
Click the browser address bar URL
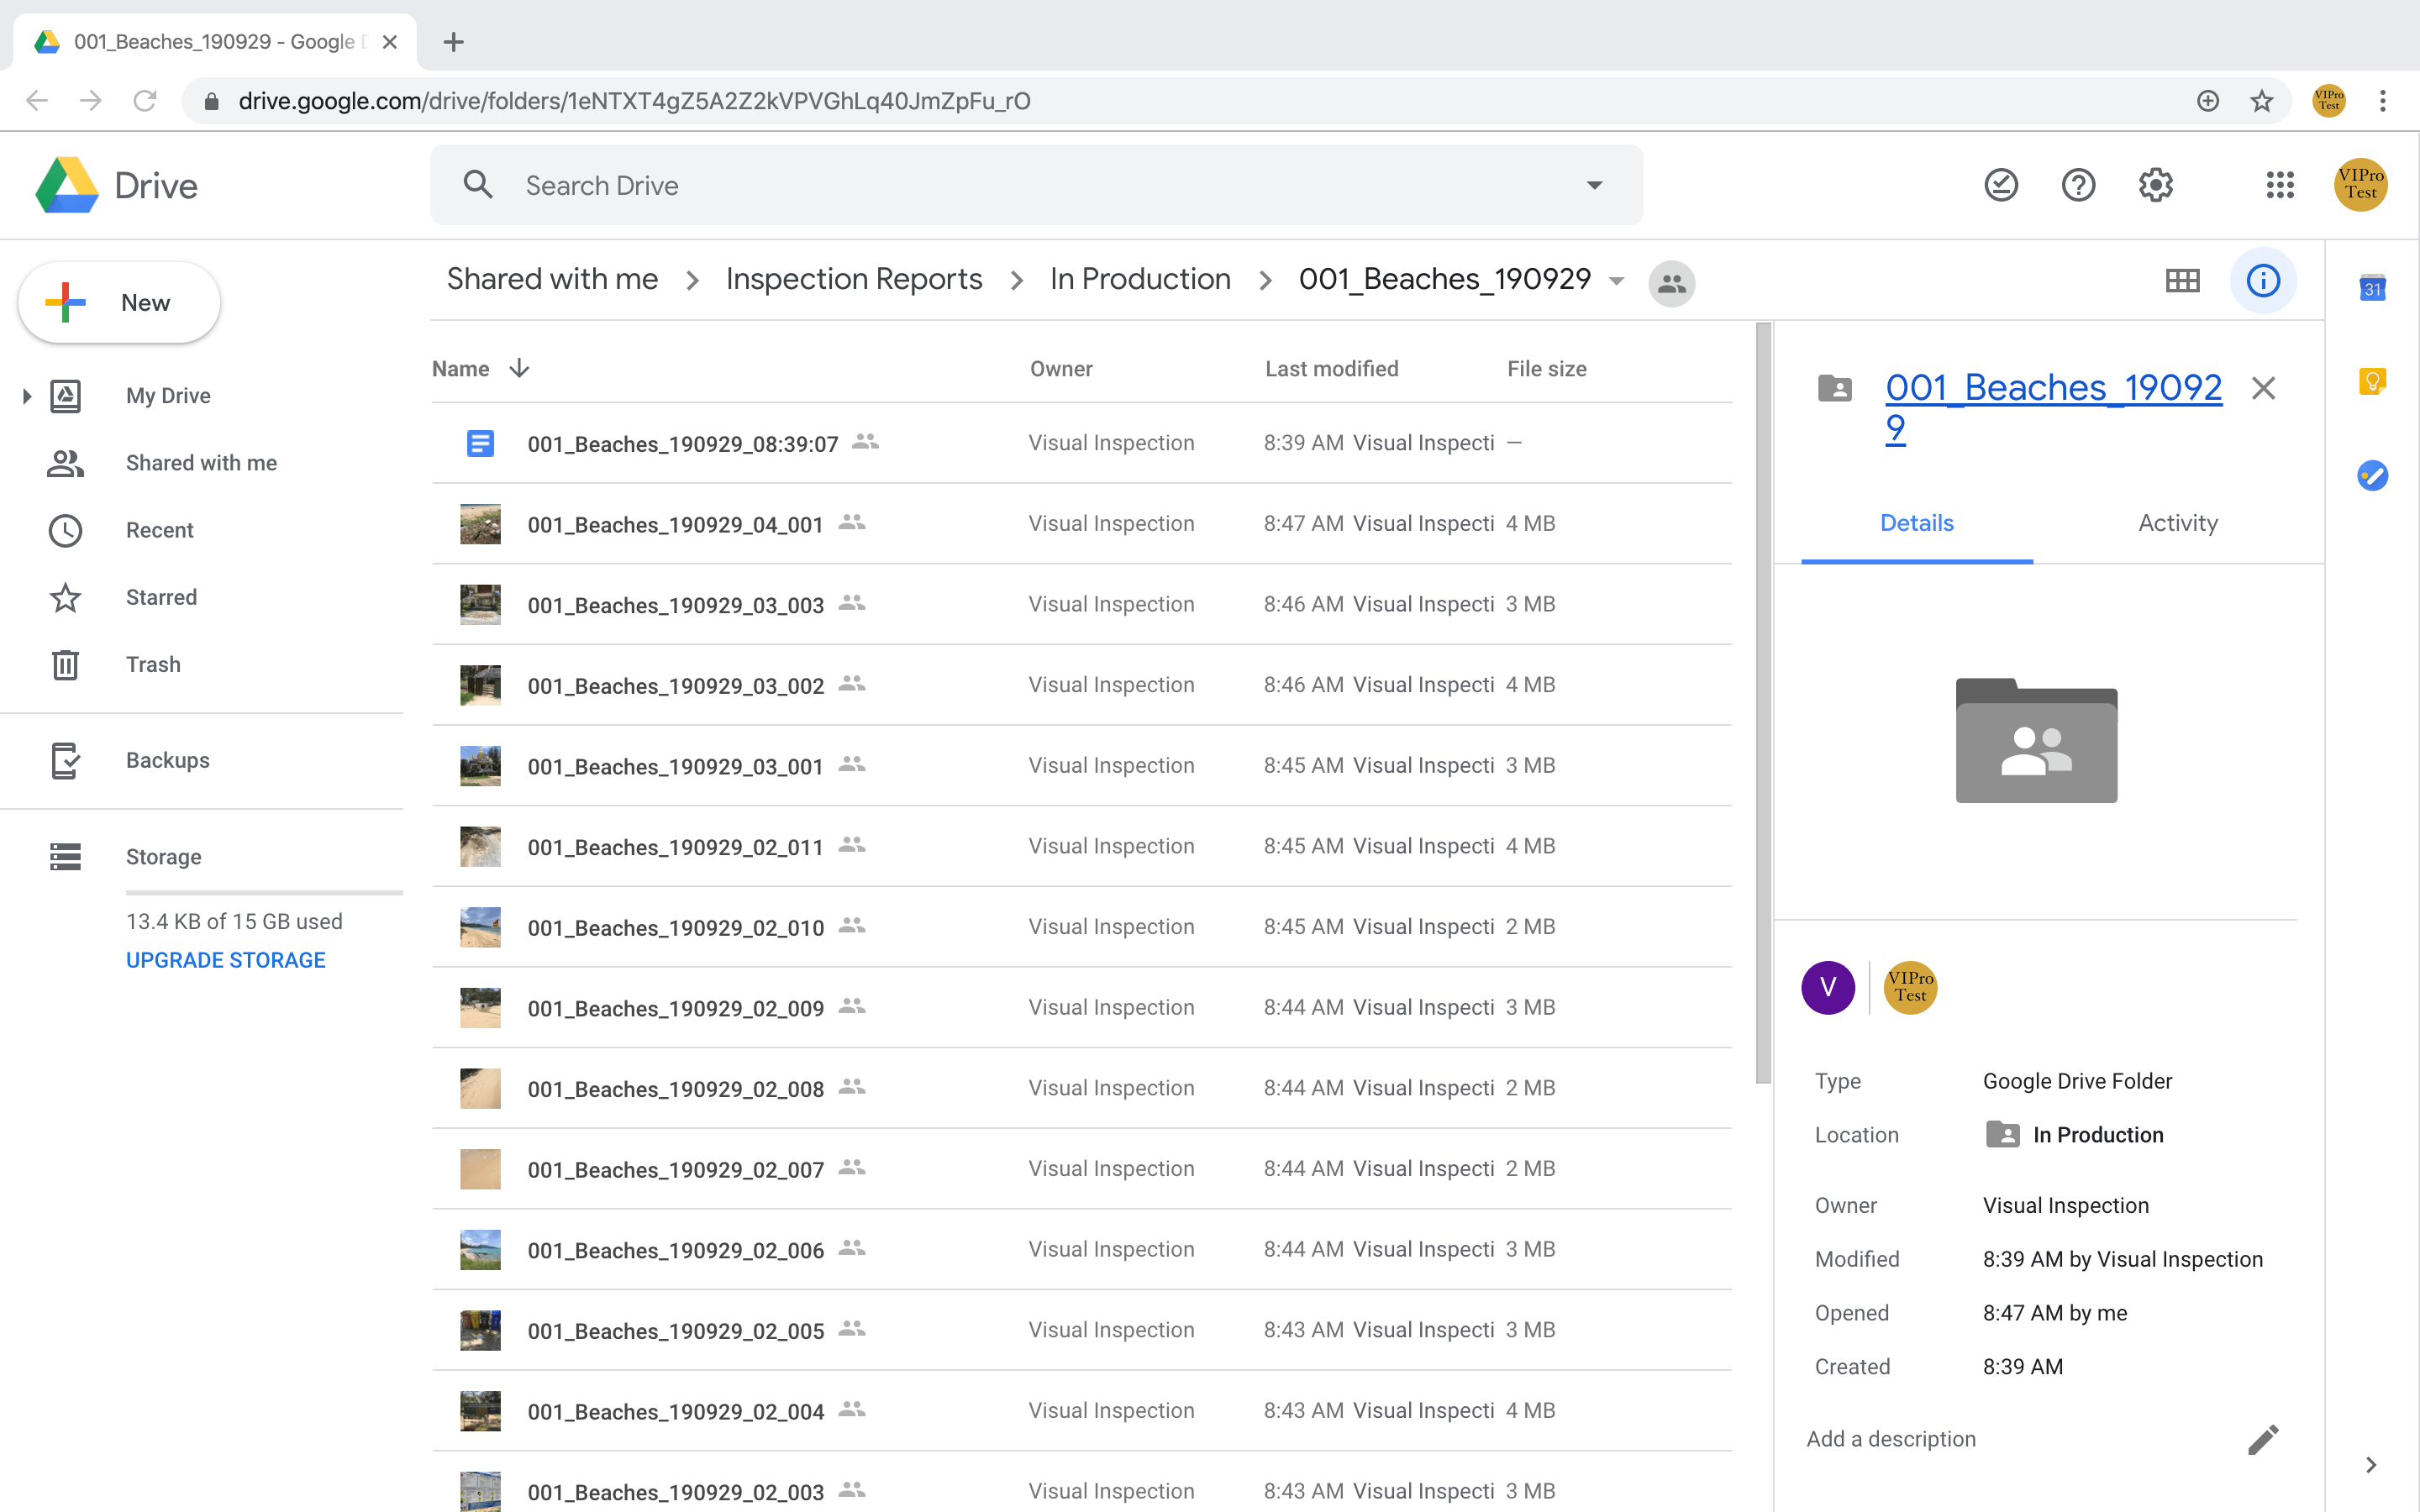tap(634, 101)
